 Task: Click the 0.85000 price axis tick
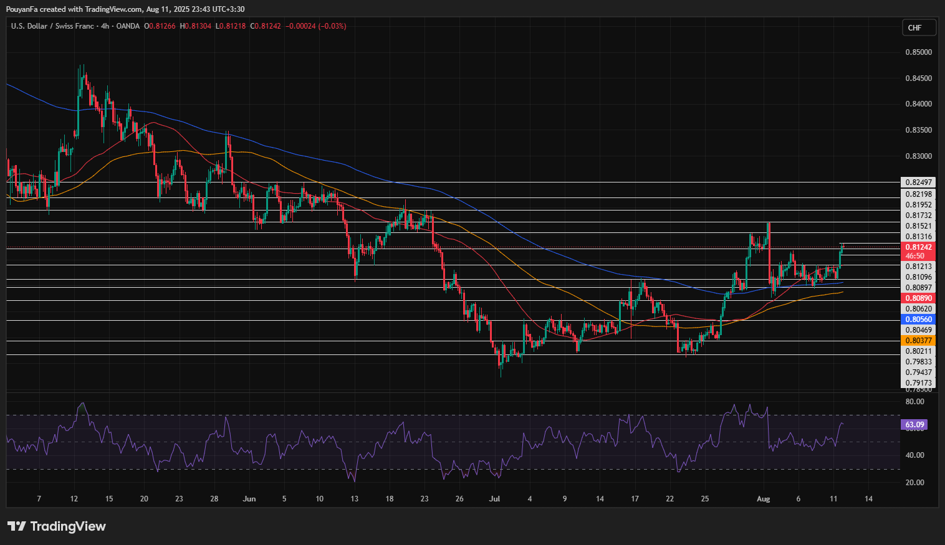(918, 52)
